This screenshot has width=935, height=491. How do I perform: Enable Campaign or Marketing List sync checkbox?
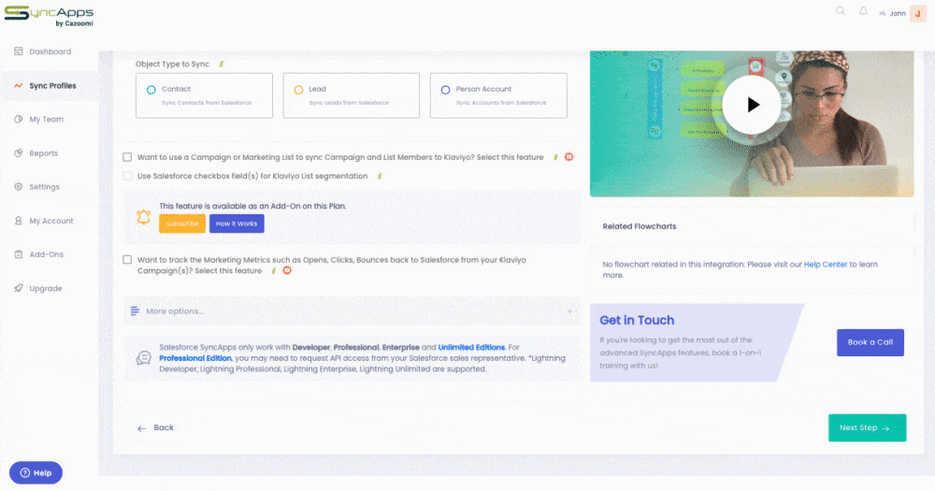coord(127,157)
